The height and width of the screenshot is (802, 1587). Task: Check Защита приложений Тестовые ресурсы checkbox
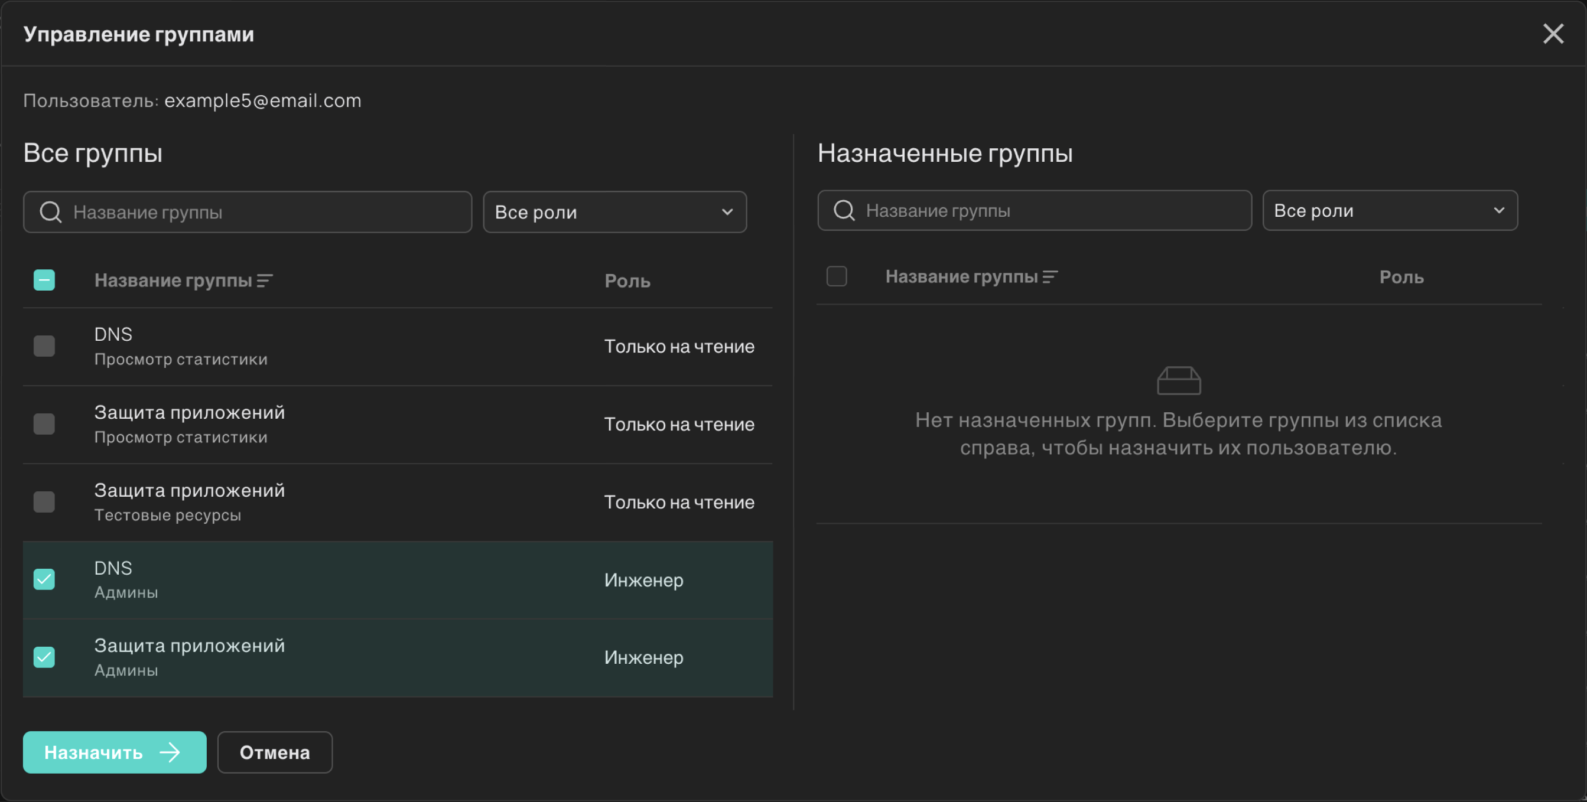[x=44, y=502]
